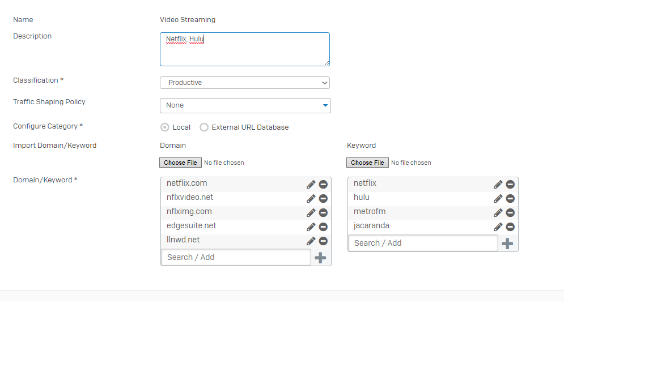Remove the jacaranda keyword entry
653x367 pixels.
pos(510,227)
